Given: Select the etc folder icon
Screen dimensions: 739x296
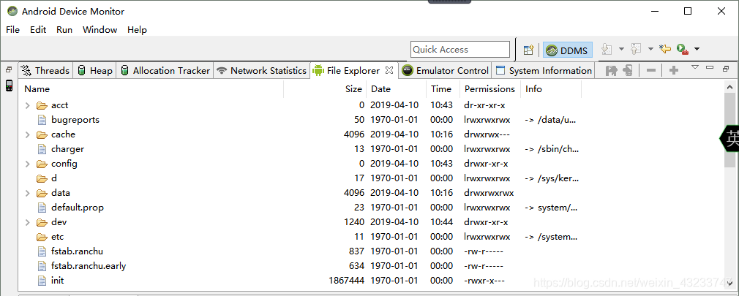Looking at the screenshot, I should tap(42, 237).
